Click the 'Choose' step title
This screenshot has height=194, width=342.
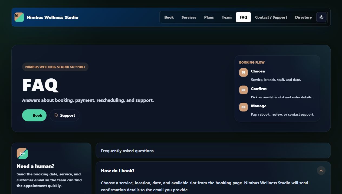[258, 71]
